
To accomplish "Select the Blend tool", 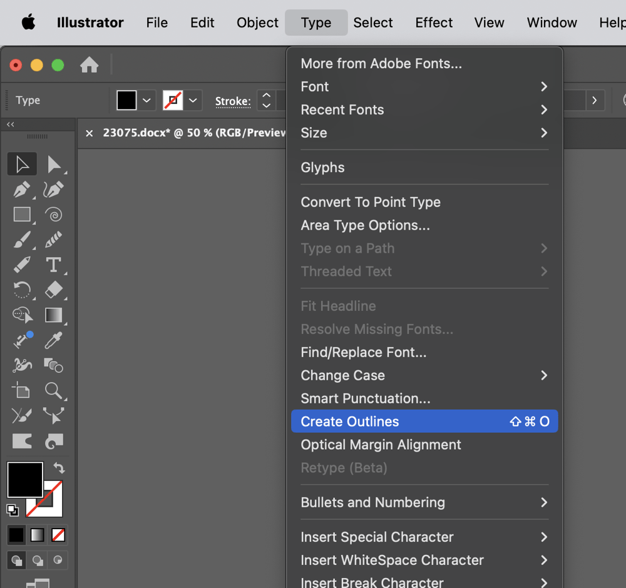I will [x=53, y=365].
